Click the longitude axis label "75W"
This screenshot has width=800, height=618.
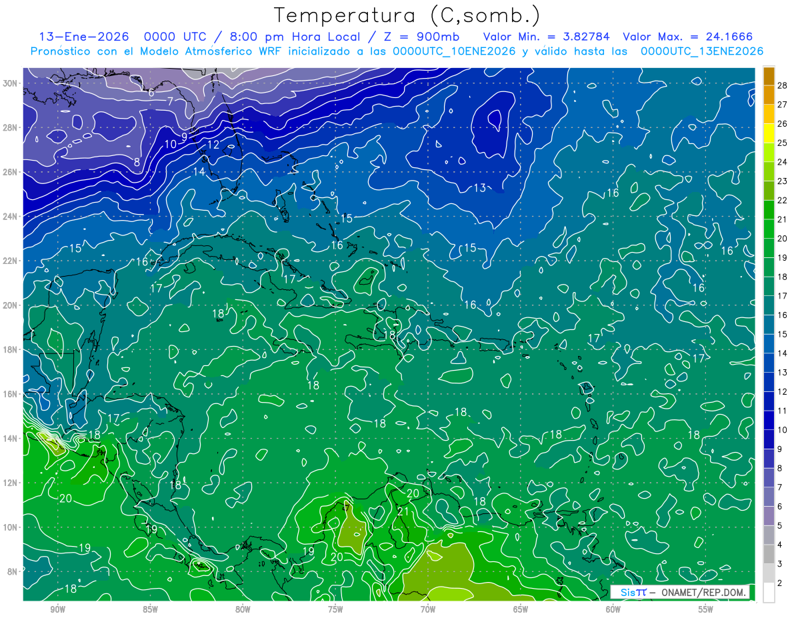[x=335, y=609]
